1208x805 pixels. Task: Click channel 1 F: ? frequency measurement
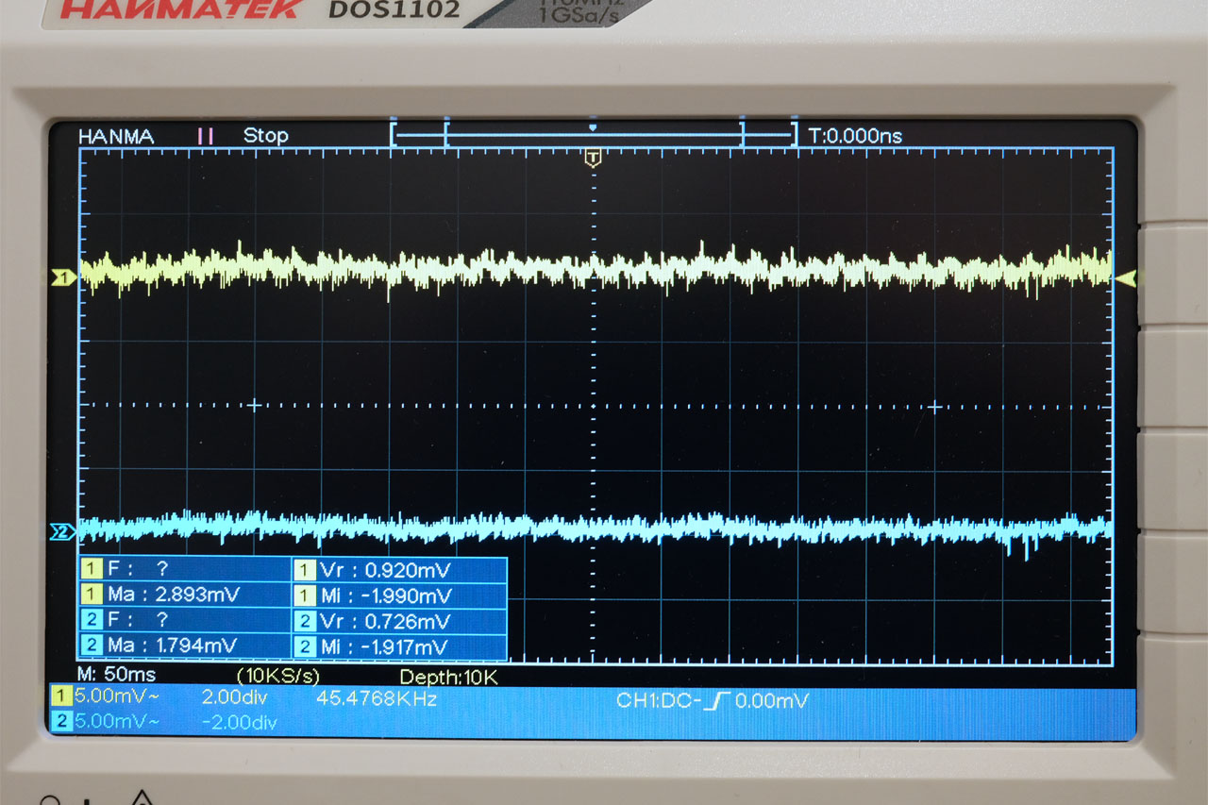184,570
